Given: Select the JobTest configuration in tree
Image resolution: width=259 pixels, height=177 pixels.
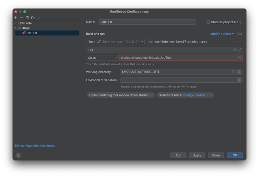Looking at the screenshot, I should click(47, 33).
